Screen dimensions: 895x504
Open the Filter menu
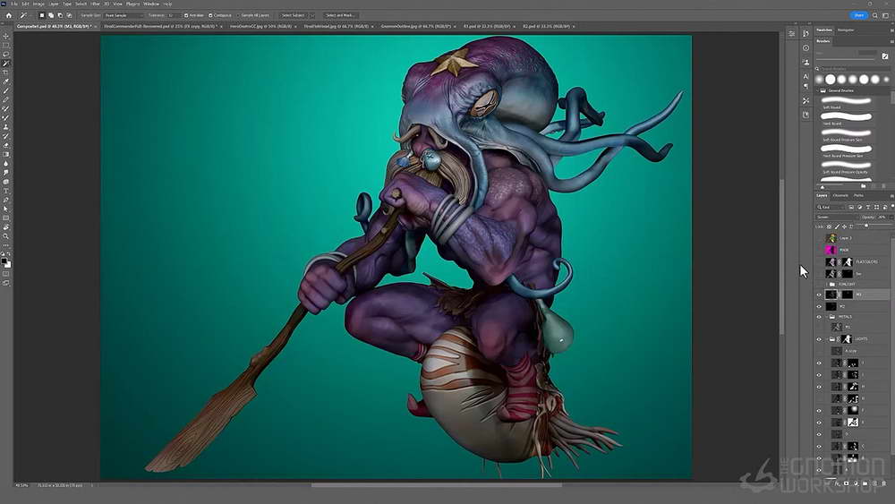96,4
